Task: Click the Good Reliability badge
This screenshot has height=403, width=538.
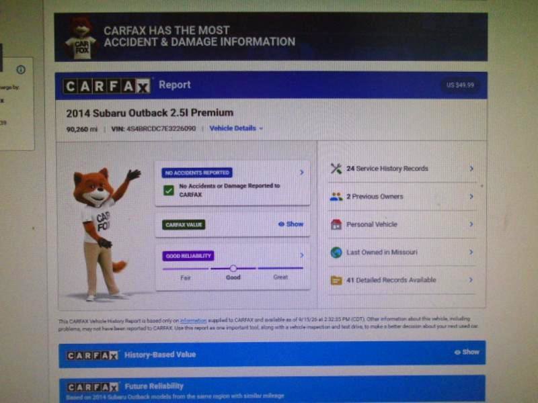Action: (x=188, y=256)
